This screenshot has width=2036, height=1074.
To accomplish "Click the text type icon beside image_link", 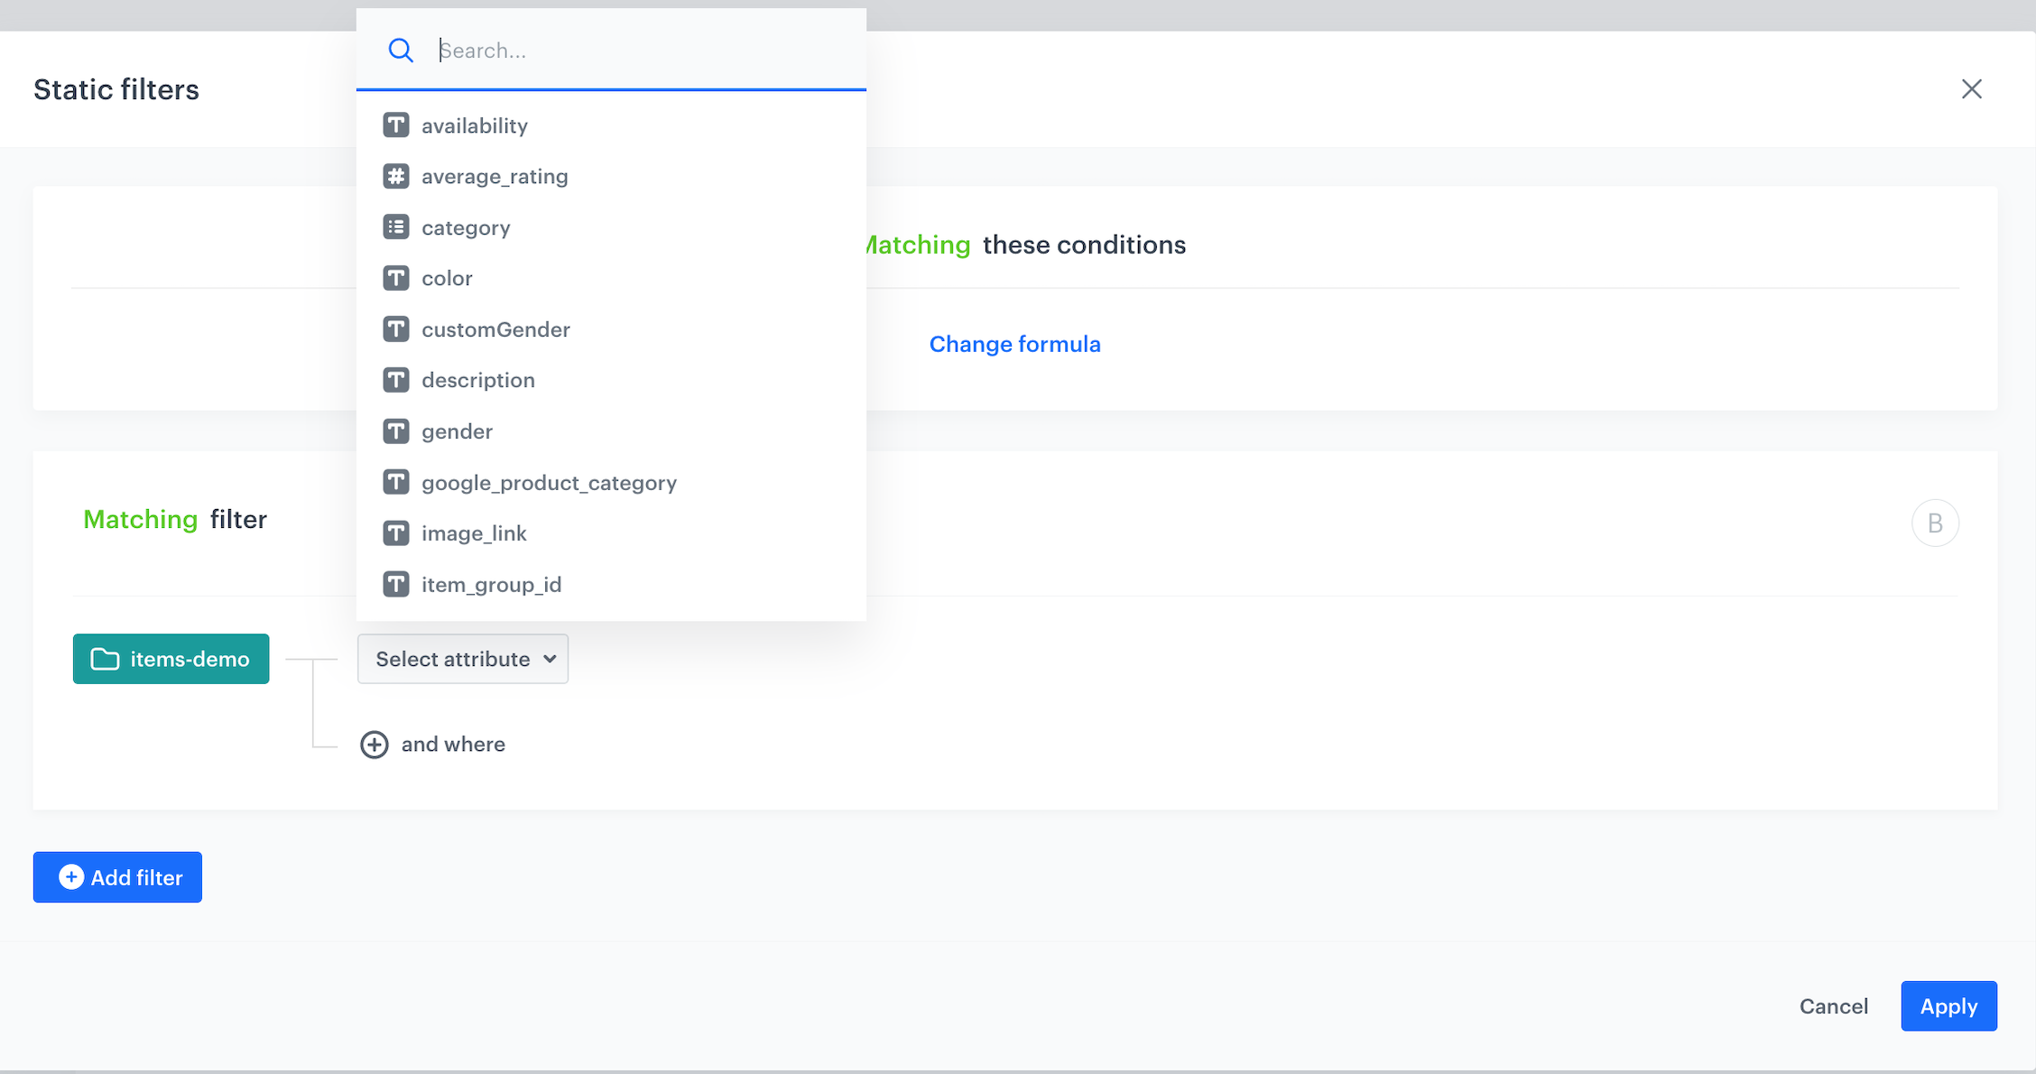I will [x=396, y=532].
